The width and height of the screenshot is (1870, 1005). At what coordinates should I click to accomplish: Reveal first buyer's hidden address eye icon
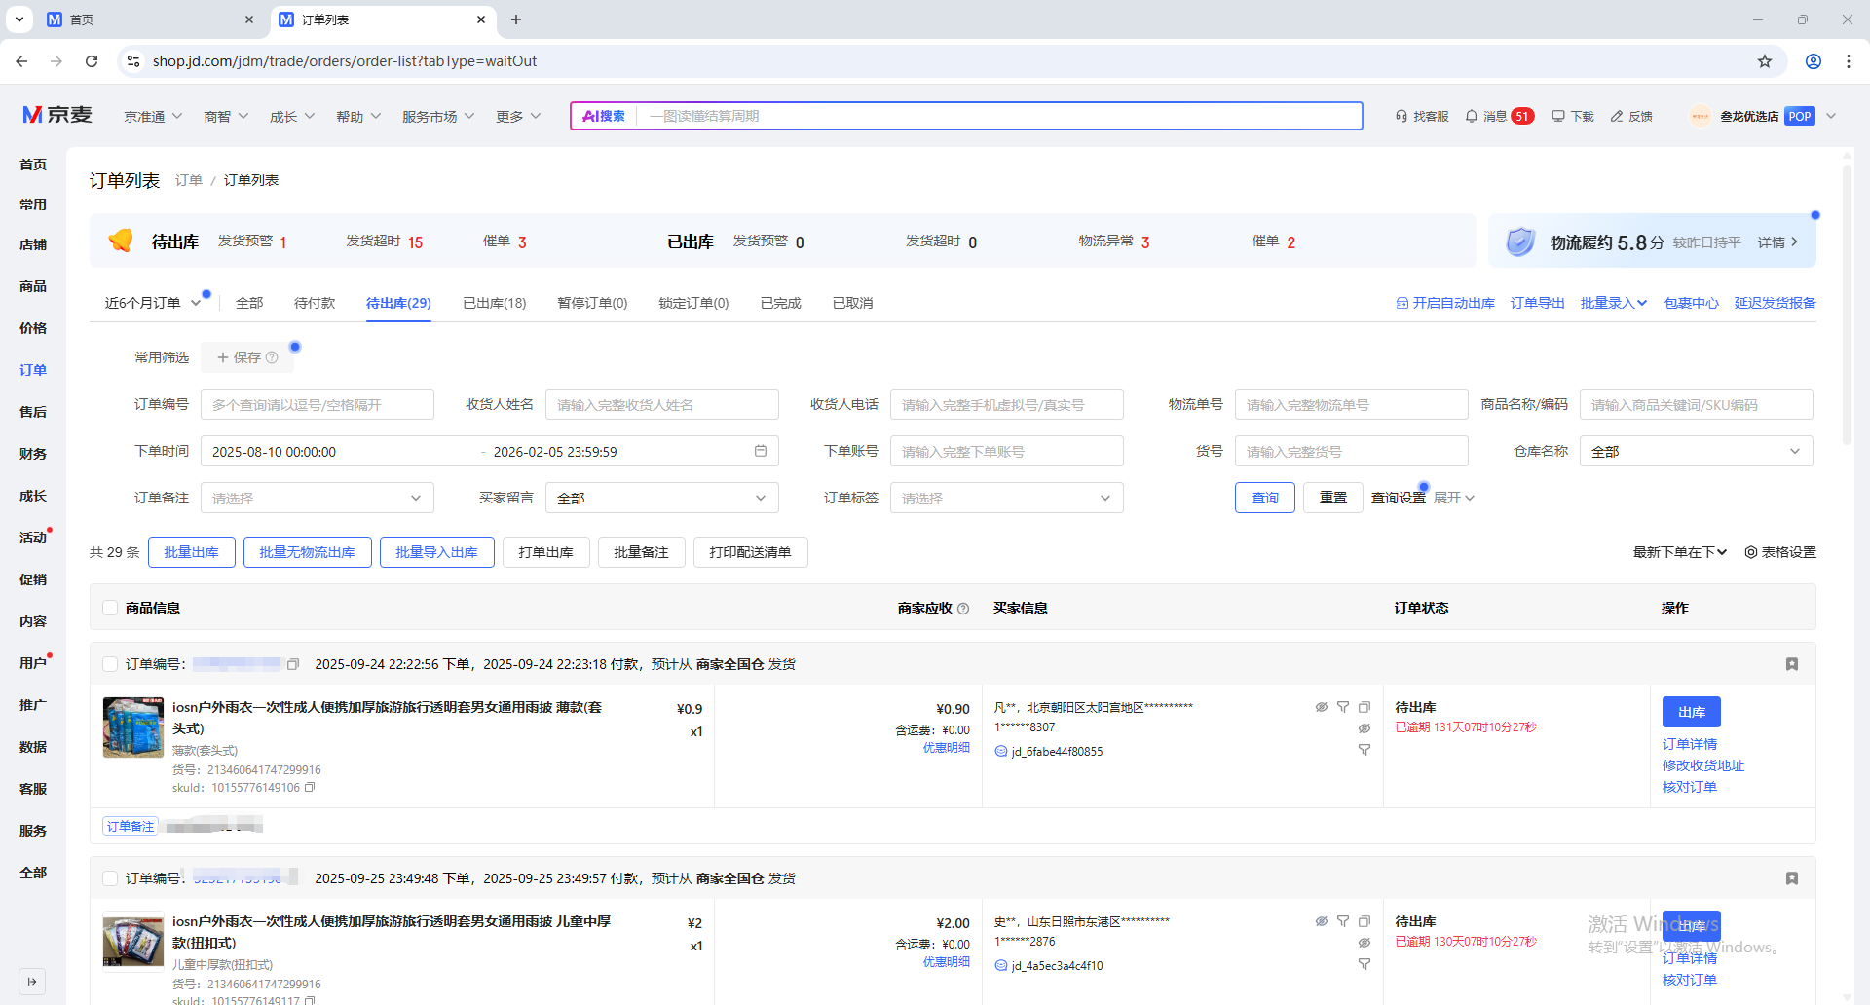click(x=1322, y=707)
